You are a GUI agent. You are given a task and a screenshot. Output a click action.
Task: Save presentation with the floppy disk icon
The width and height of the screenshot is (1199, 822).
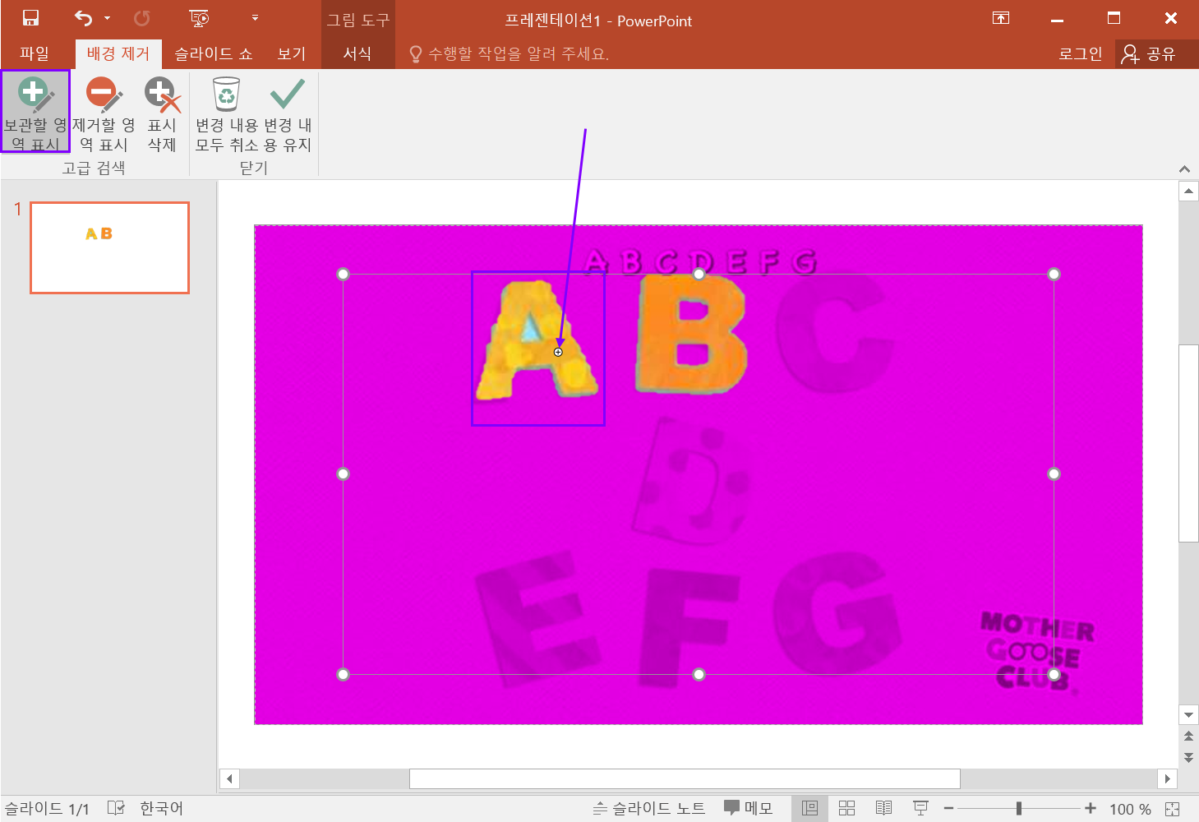pos(30,18)
